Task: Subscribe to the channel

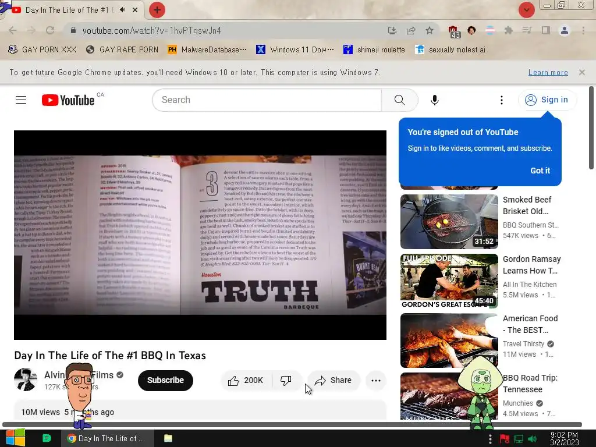Action: click(x=165, y=381)
